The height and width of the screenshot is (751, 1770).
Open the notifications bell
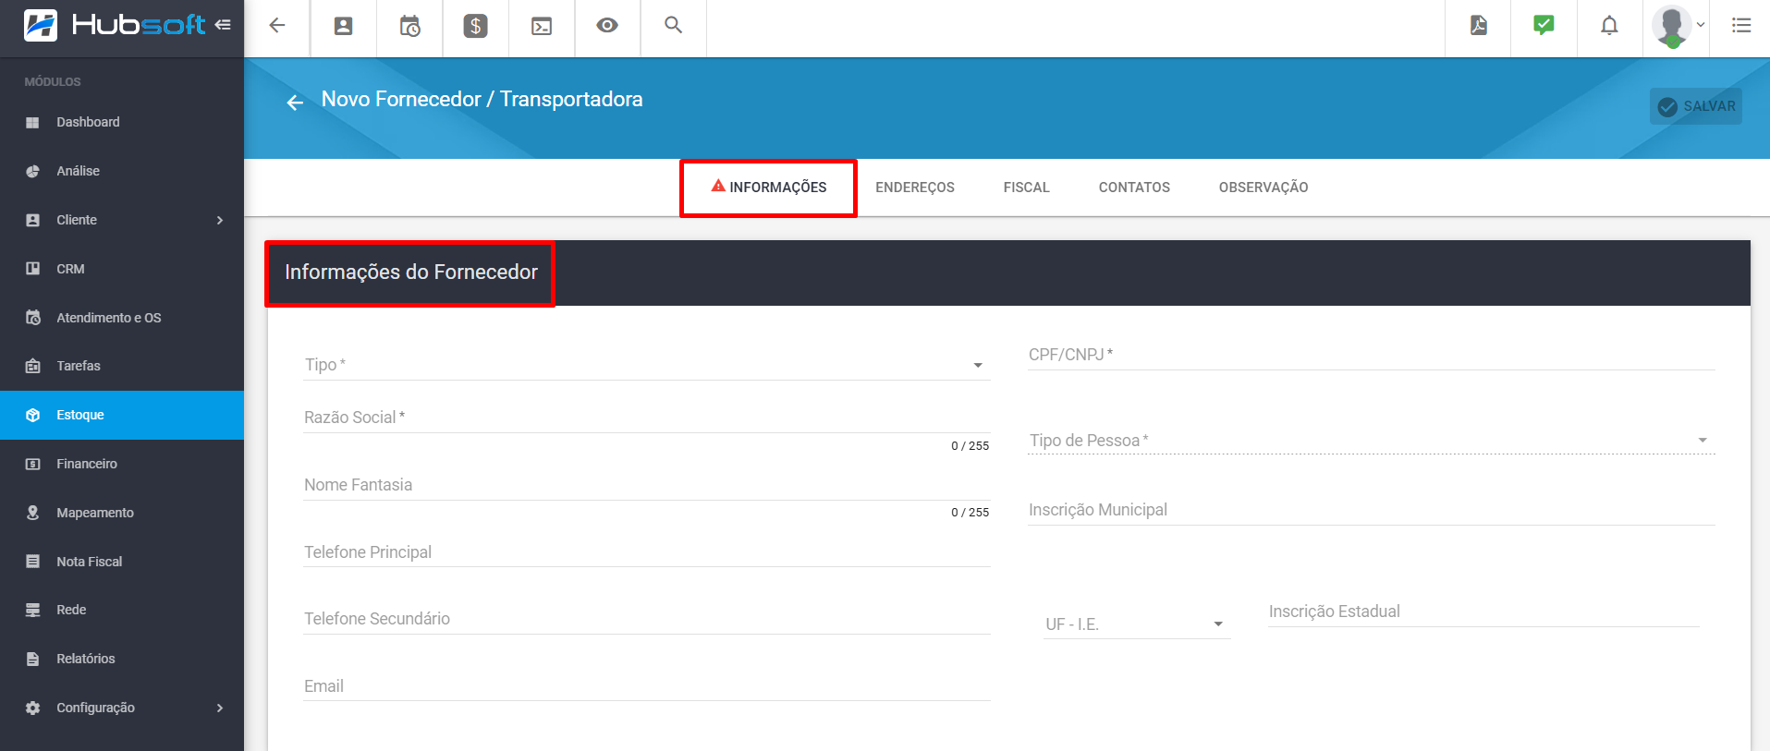click(x=1609, y=26)
